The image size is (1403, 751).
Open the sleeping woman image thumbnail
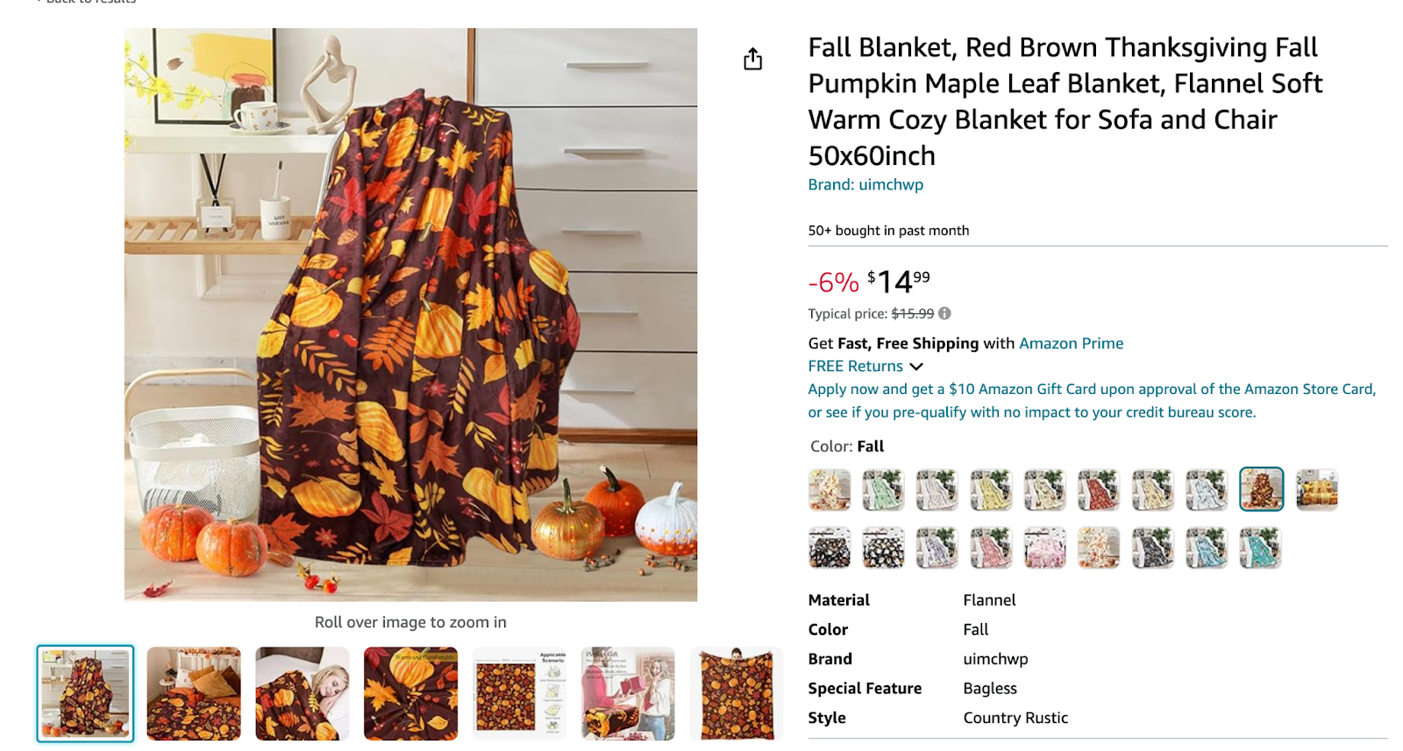pos(302,693)
